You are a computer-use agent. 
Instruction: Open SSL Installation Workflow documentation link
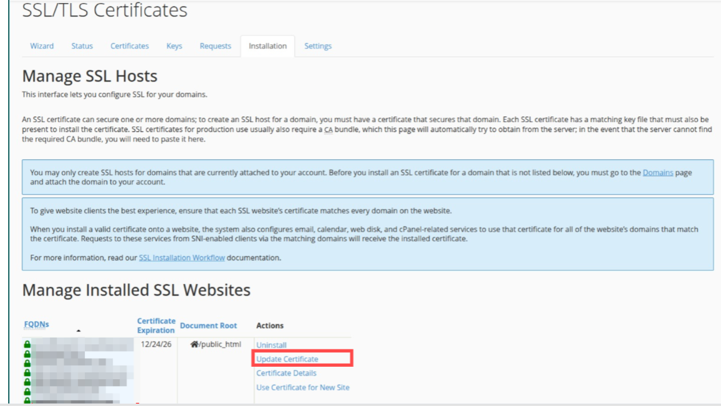click(181, 258)
